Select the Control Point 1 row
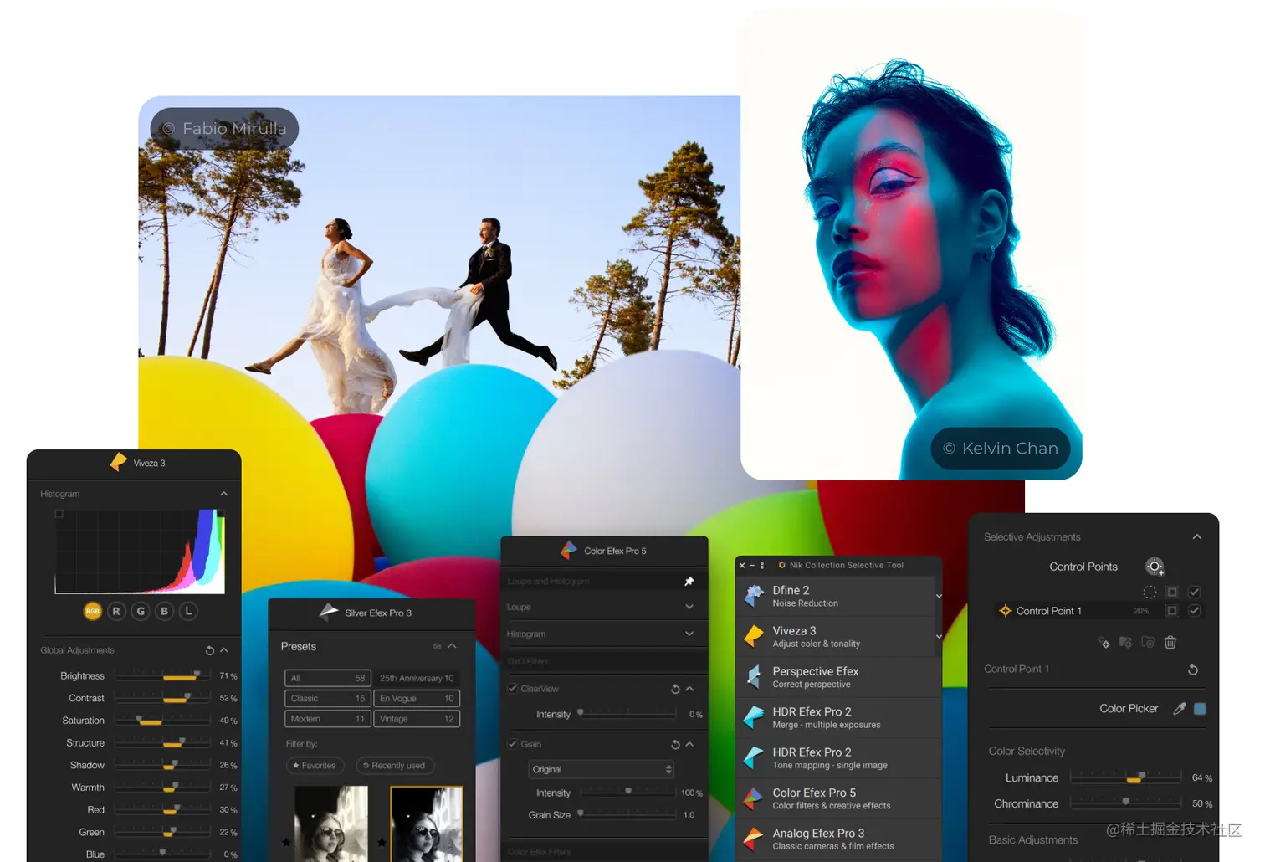 click(1099, 611)
